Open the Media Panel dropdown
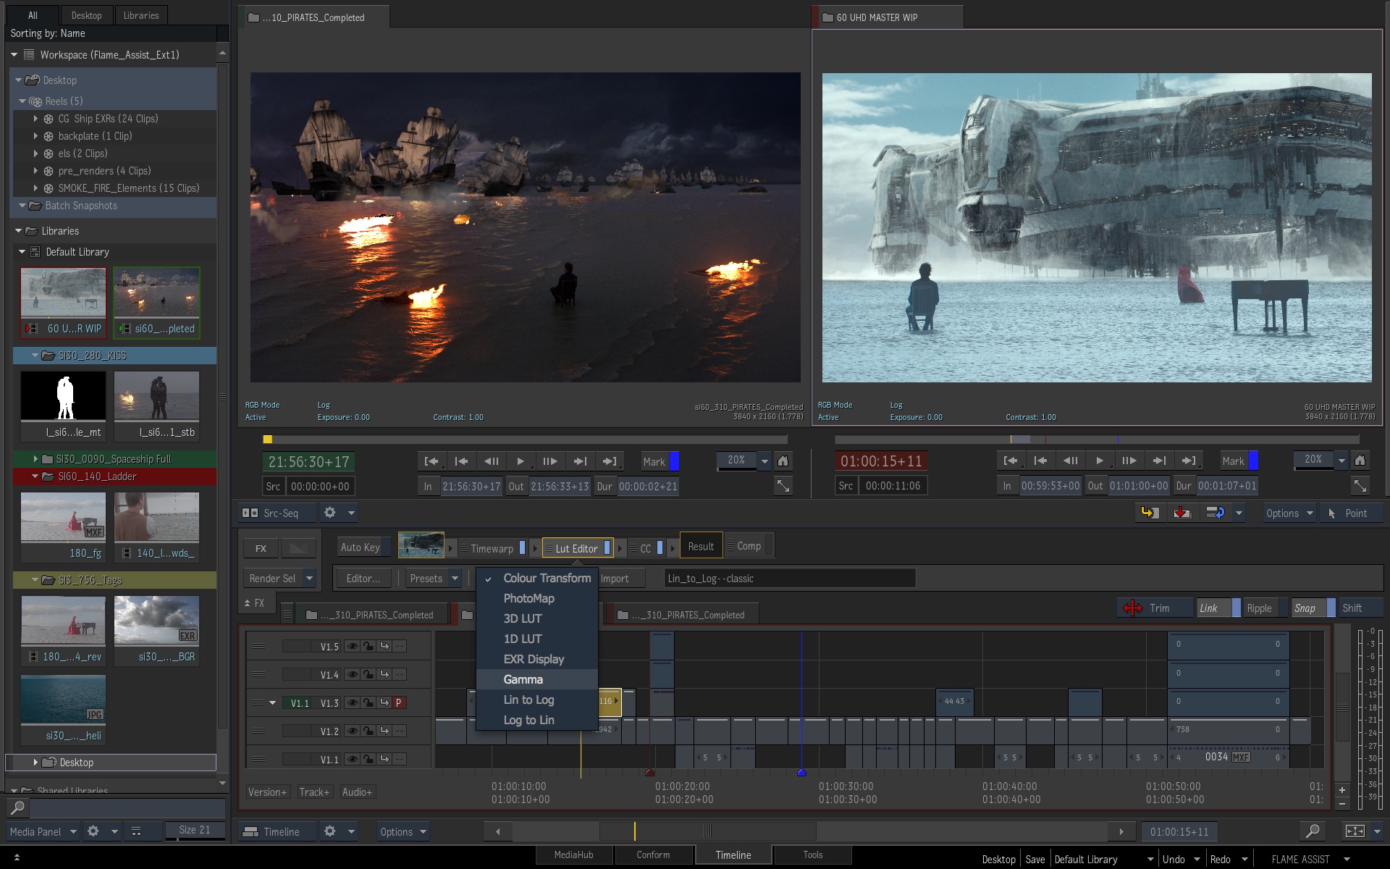Viewport: 1390px width, 869px height. (43, 831)
